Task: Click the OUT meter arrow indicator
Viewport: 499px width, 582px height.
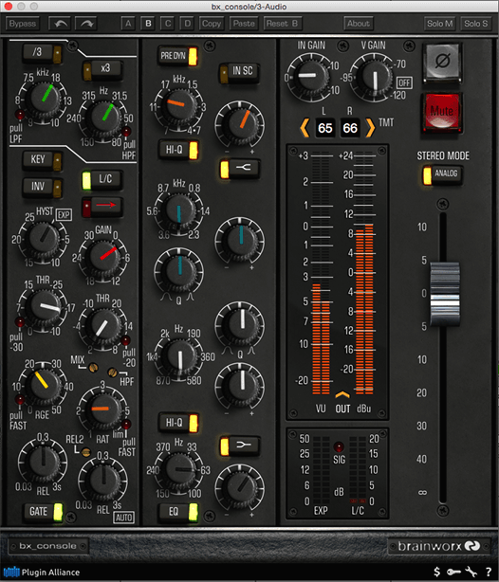Action: tap(342, 394)
